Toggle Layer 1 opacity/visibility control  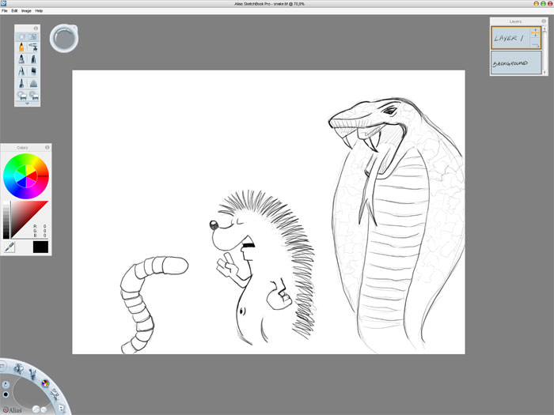(536, 32)
